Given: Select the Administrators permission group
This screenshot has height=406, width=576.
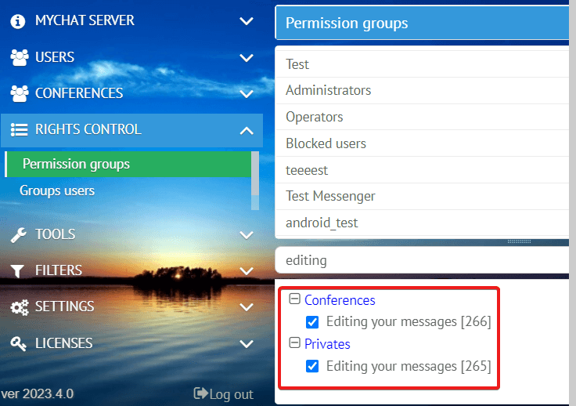Looking at the screenshot, I should pyautogui.click(x=422, y=90).
